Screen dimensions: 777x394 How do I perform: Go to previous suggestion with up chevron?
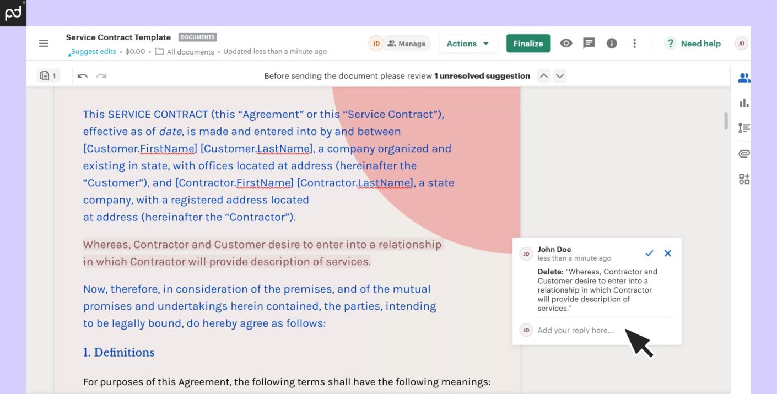point(544,75)
